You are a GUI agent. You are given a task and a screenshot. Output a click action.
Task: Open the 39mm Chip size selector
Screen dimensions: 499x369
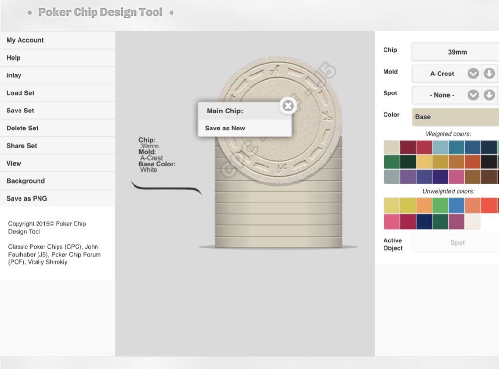[x=456, y=52]
